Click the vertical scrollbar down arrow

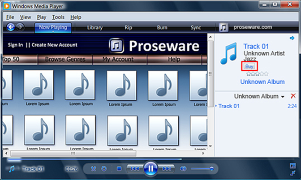coord(211,146)
